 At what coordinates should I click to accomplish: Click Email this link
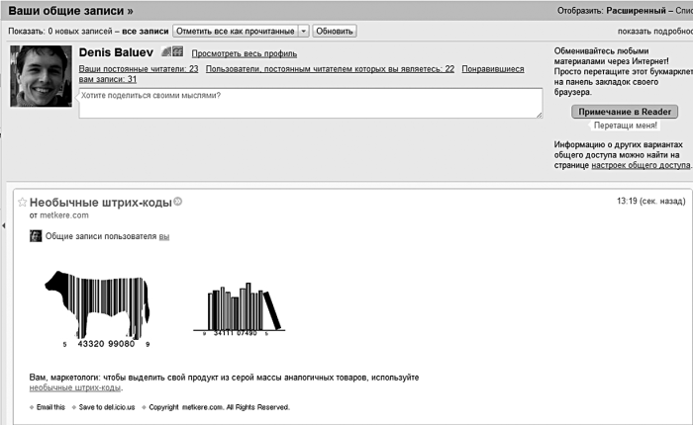[x=50, y=407]
